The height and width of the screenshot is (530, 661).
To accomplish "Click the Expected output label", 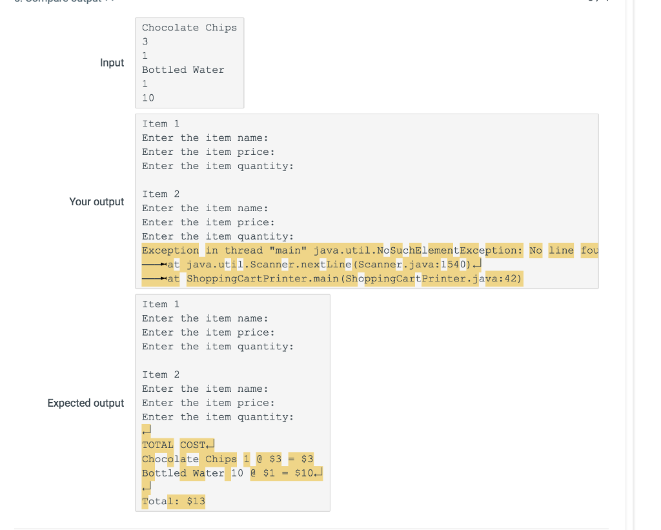I will [85, 403].
